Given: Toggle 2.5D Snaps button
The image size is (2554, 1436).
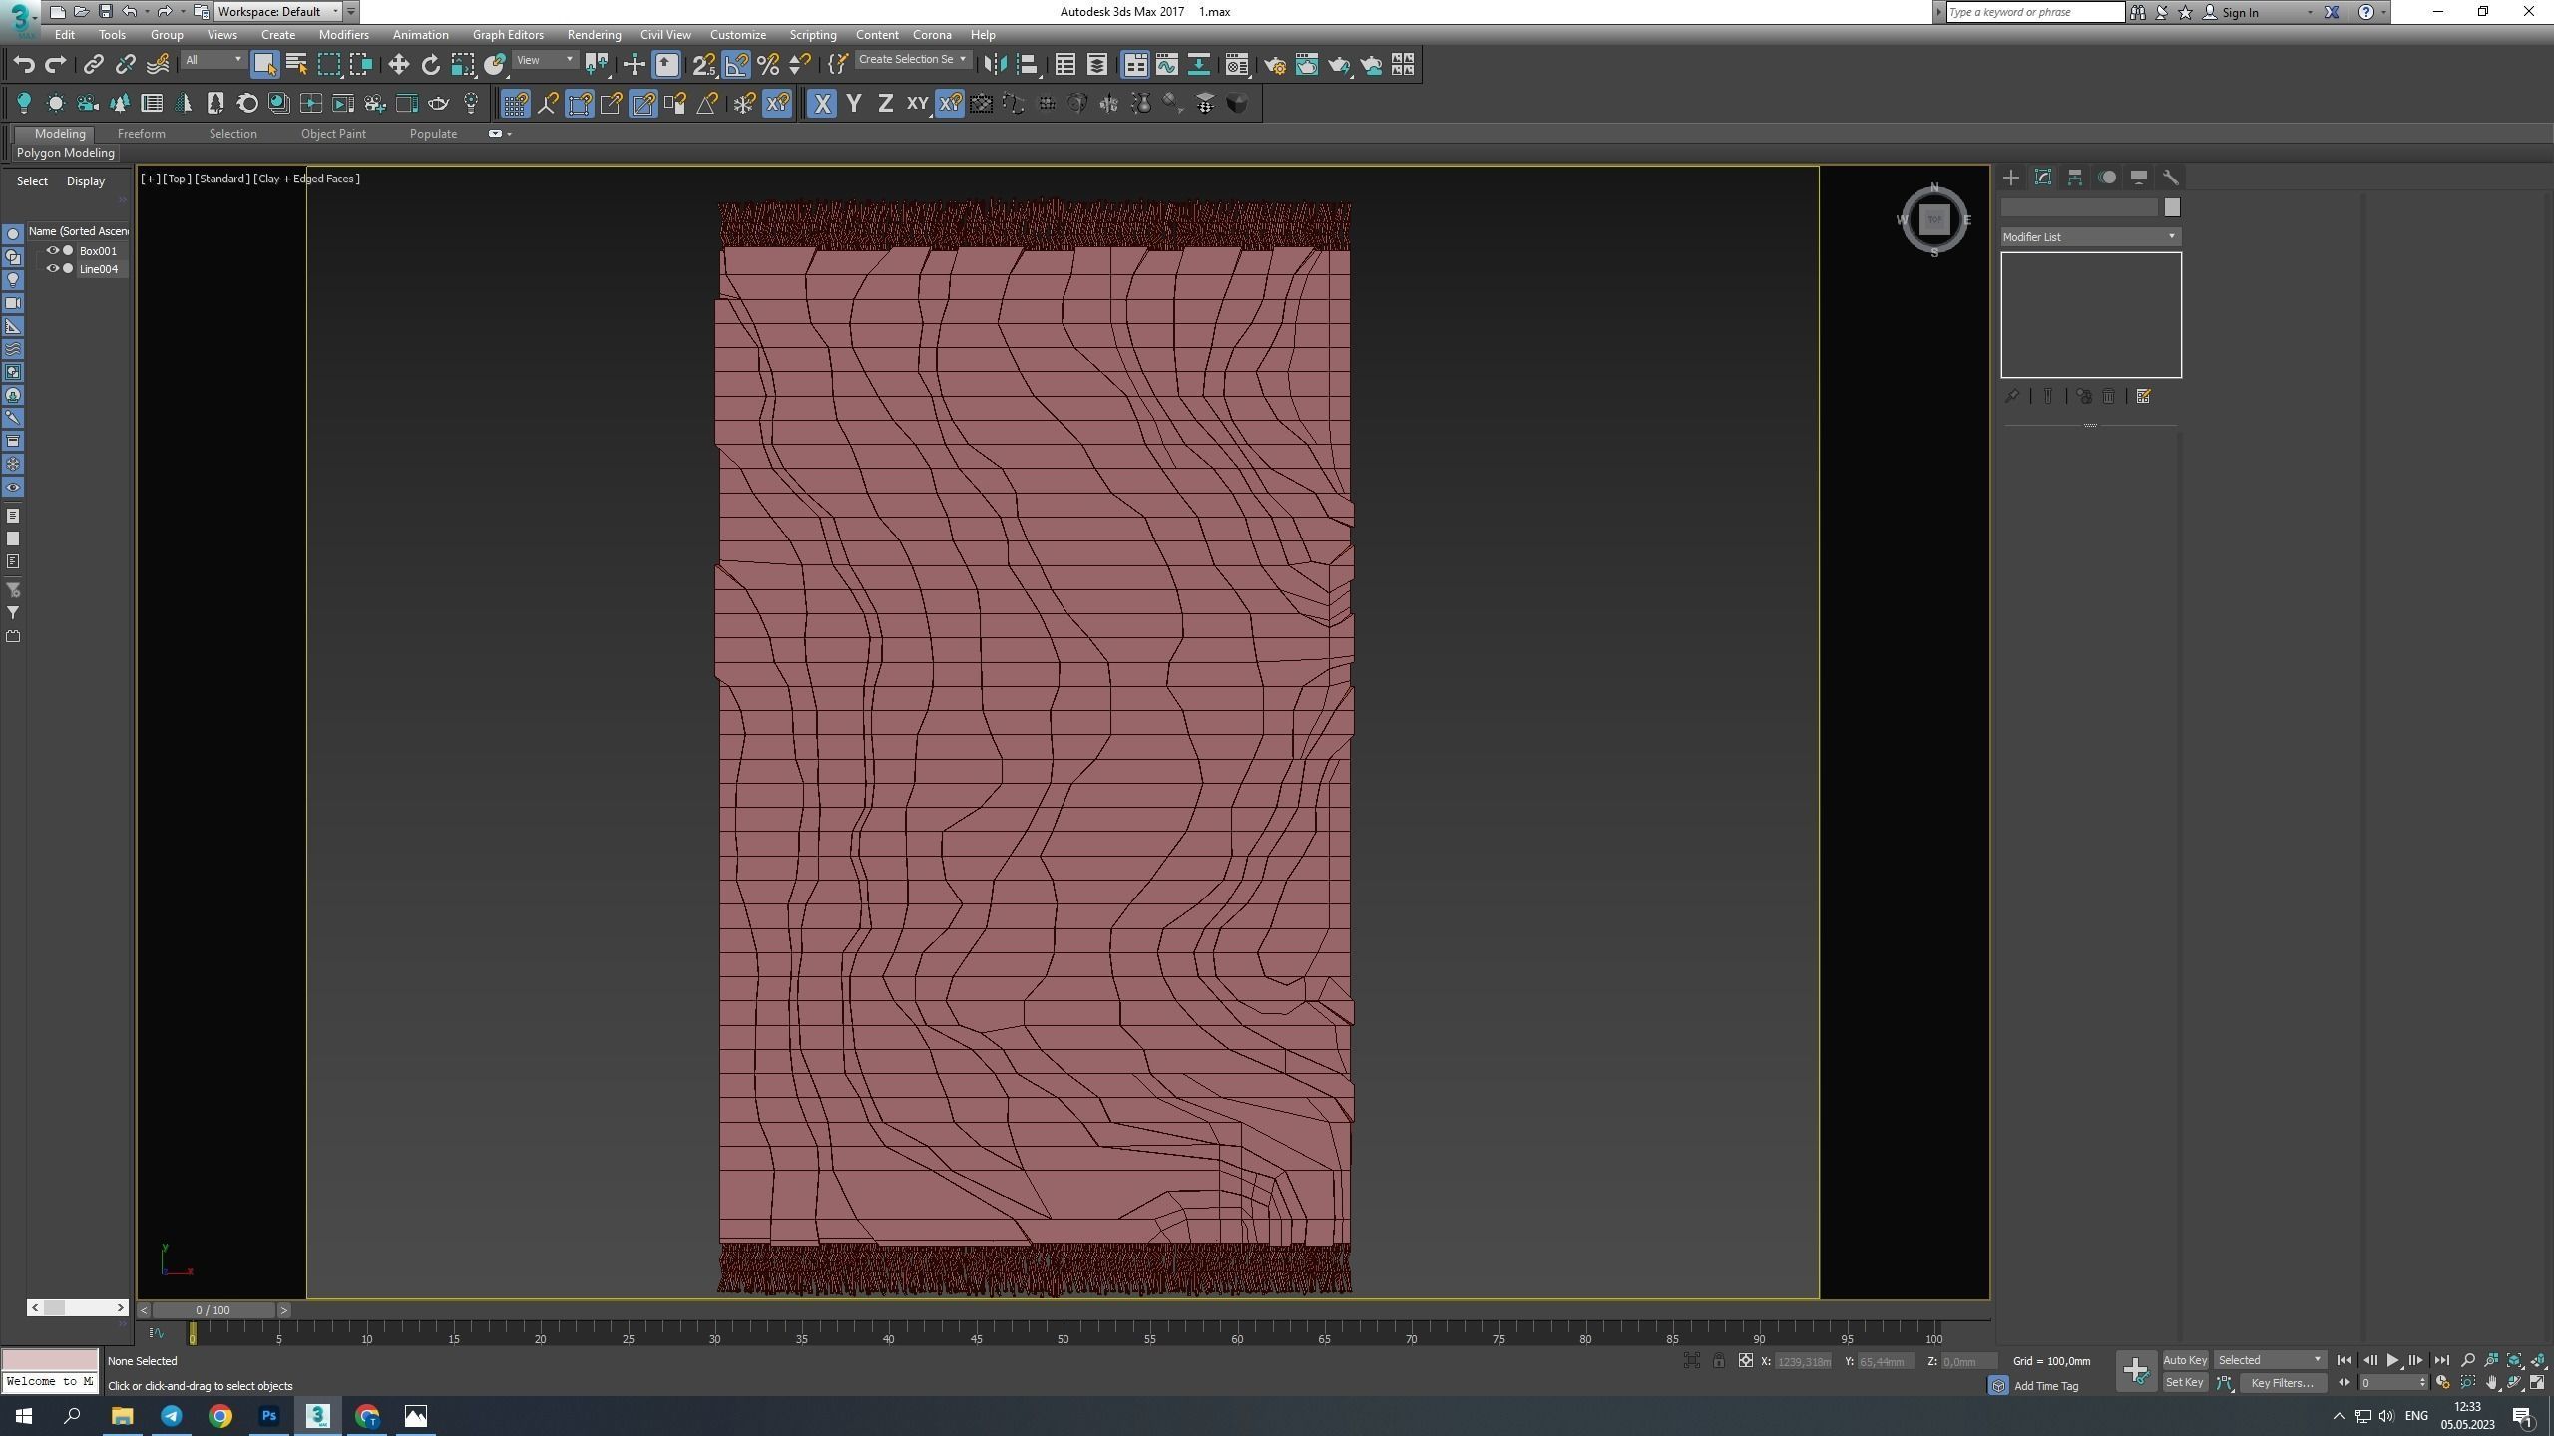Looking at the screenshot, I should [704, 65].
